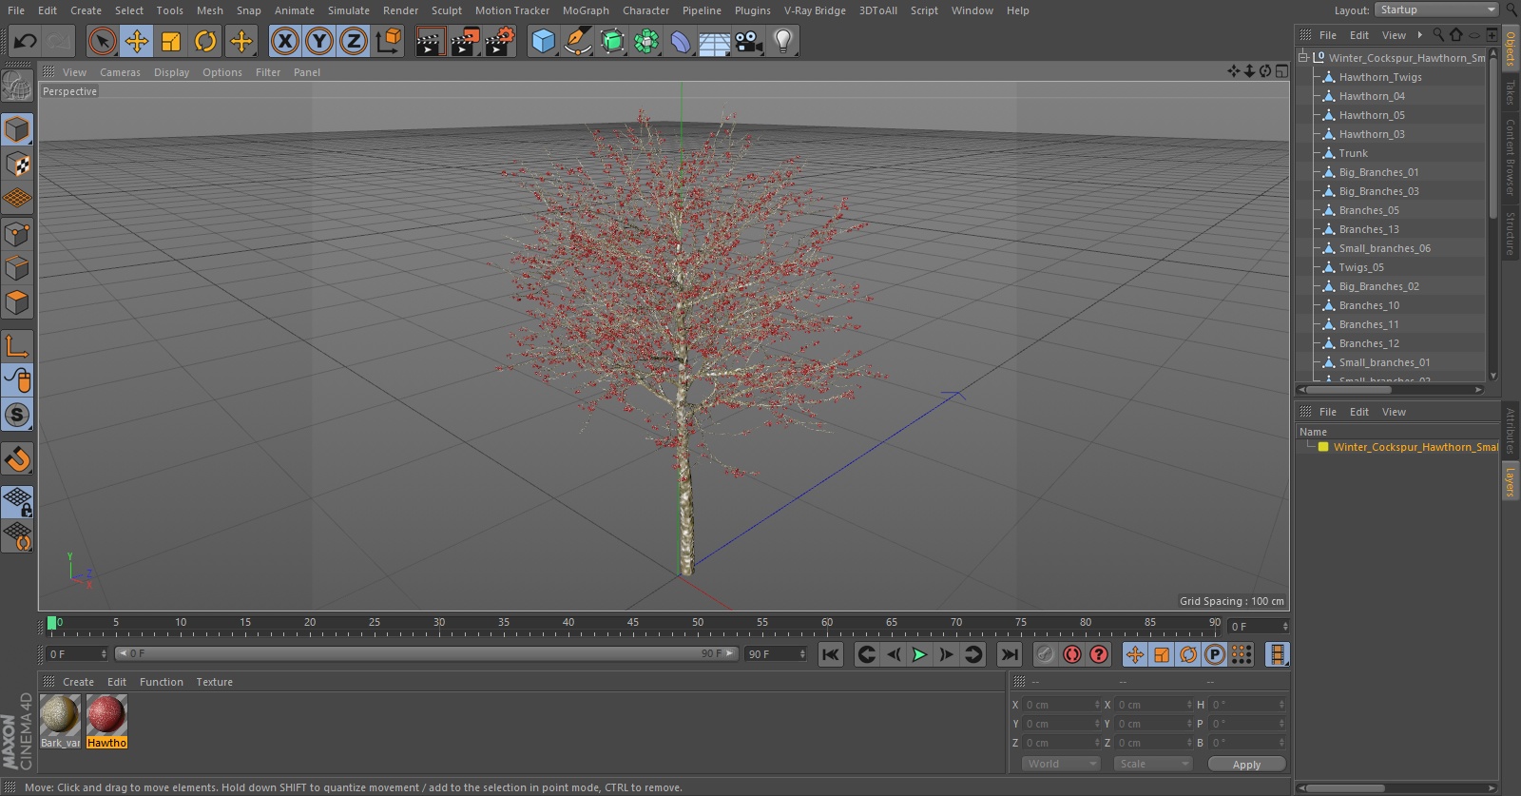Screen dimensions: 1521x796
Task: Toggle Enable Snap magnet icon
Action: click(x=17, y=459)
